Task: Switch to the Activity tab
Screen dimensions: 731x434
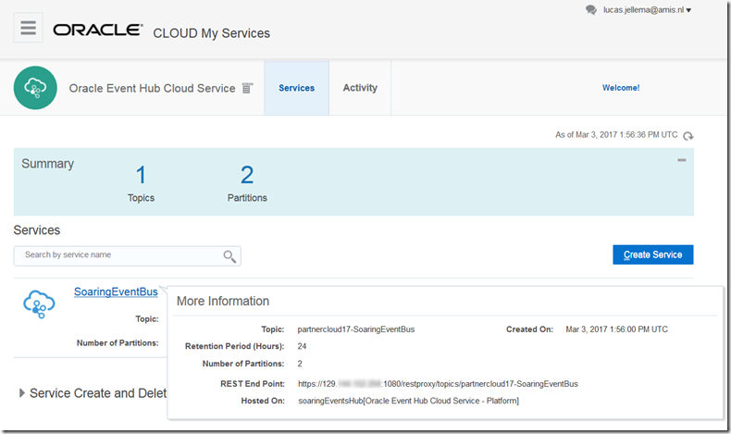Action: coord(360,88)
